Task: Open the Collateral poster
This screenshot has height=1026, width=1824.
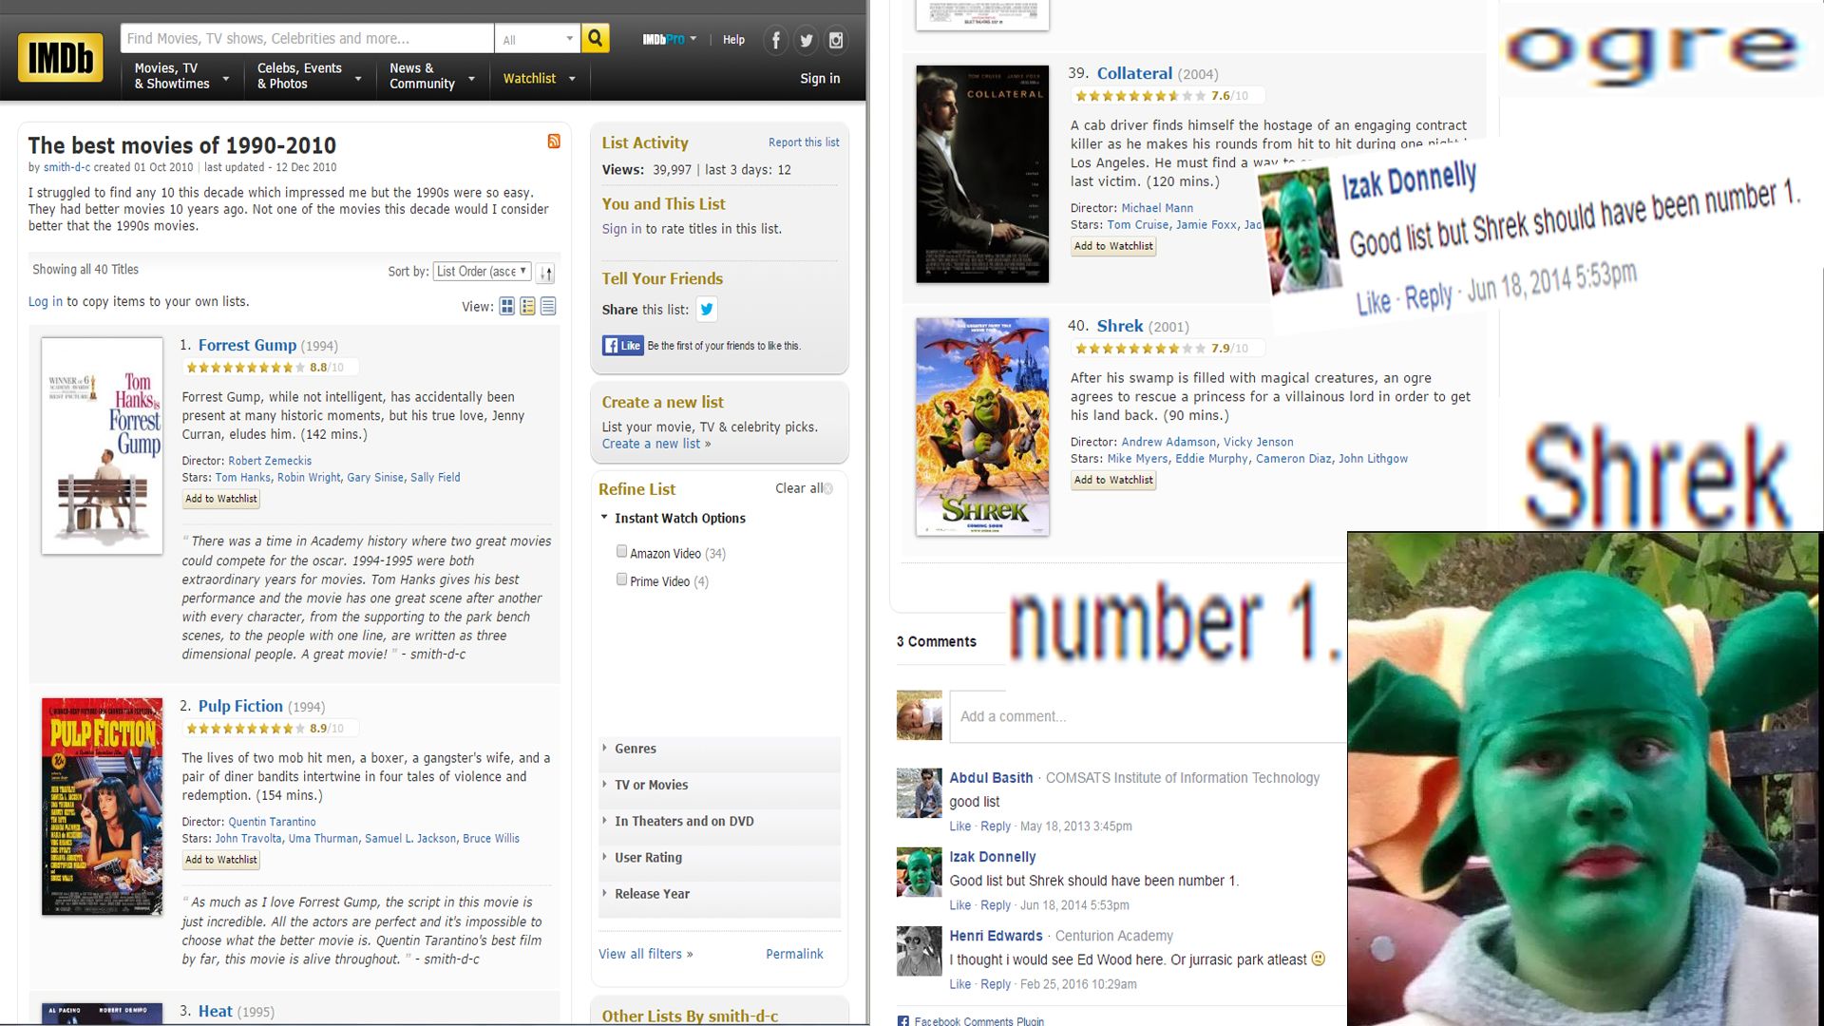Action: click(982, 174)
